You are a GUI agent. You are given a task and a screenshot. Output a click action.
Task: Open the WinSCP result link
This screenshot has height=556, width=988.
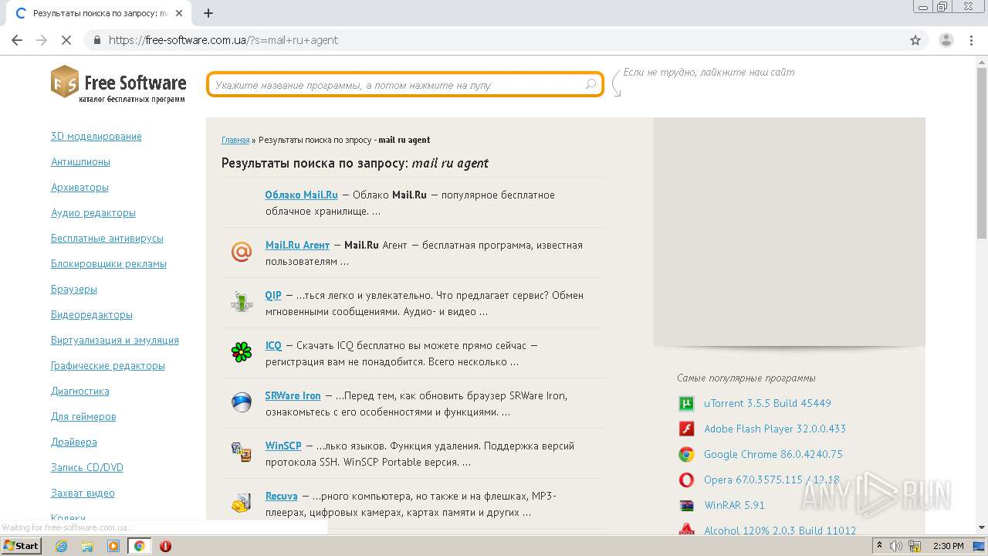[283, 446]
